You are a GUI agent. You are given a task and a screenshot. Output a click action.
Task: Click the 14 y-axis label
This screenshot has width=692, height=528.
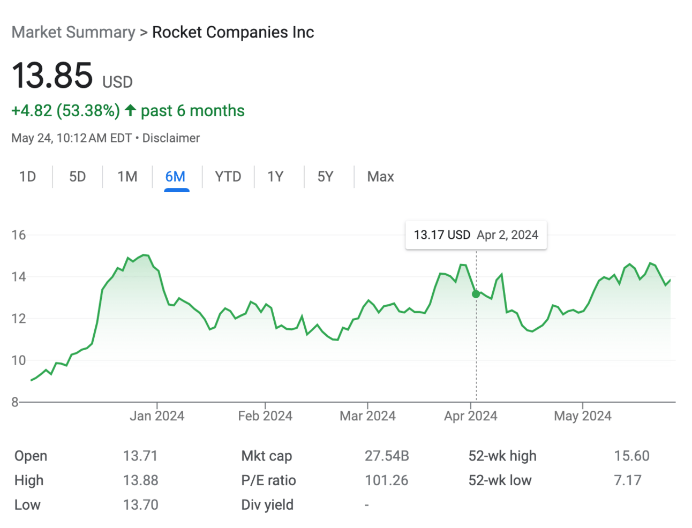pyautogui.click(x=19, y=277)
